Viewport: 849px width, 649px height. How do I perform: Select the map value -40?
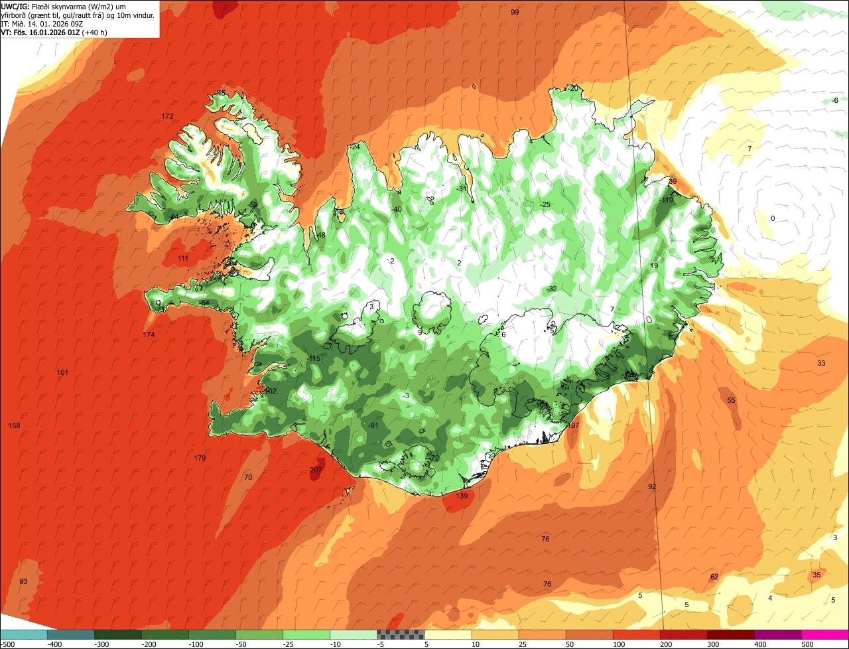pos(397,209)
